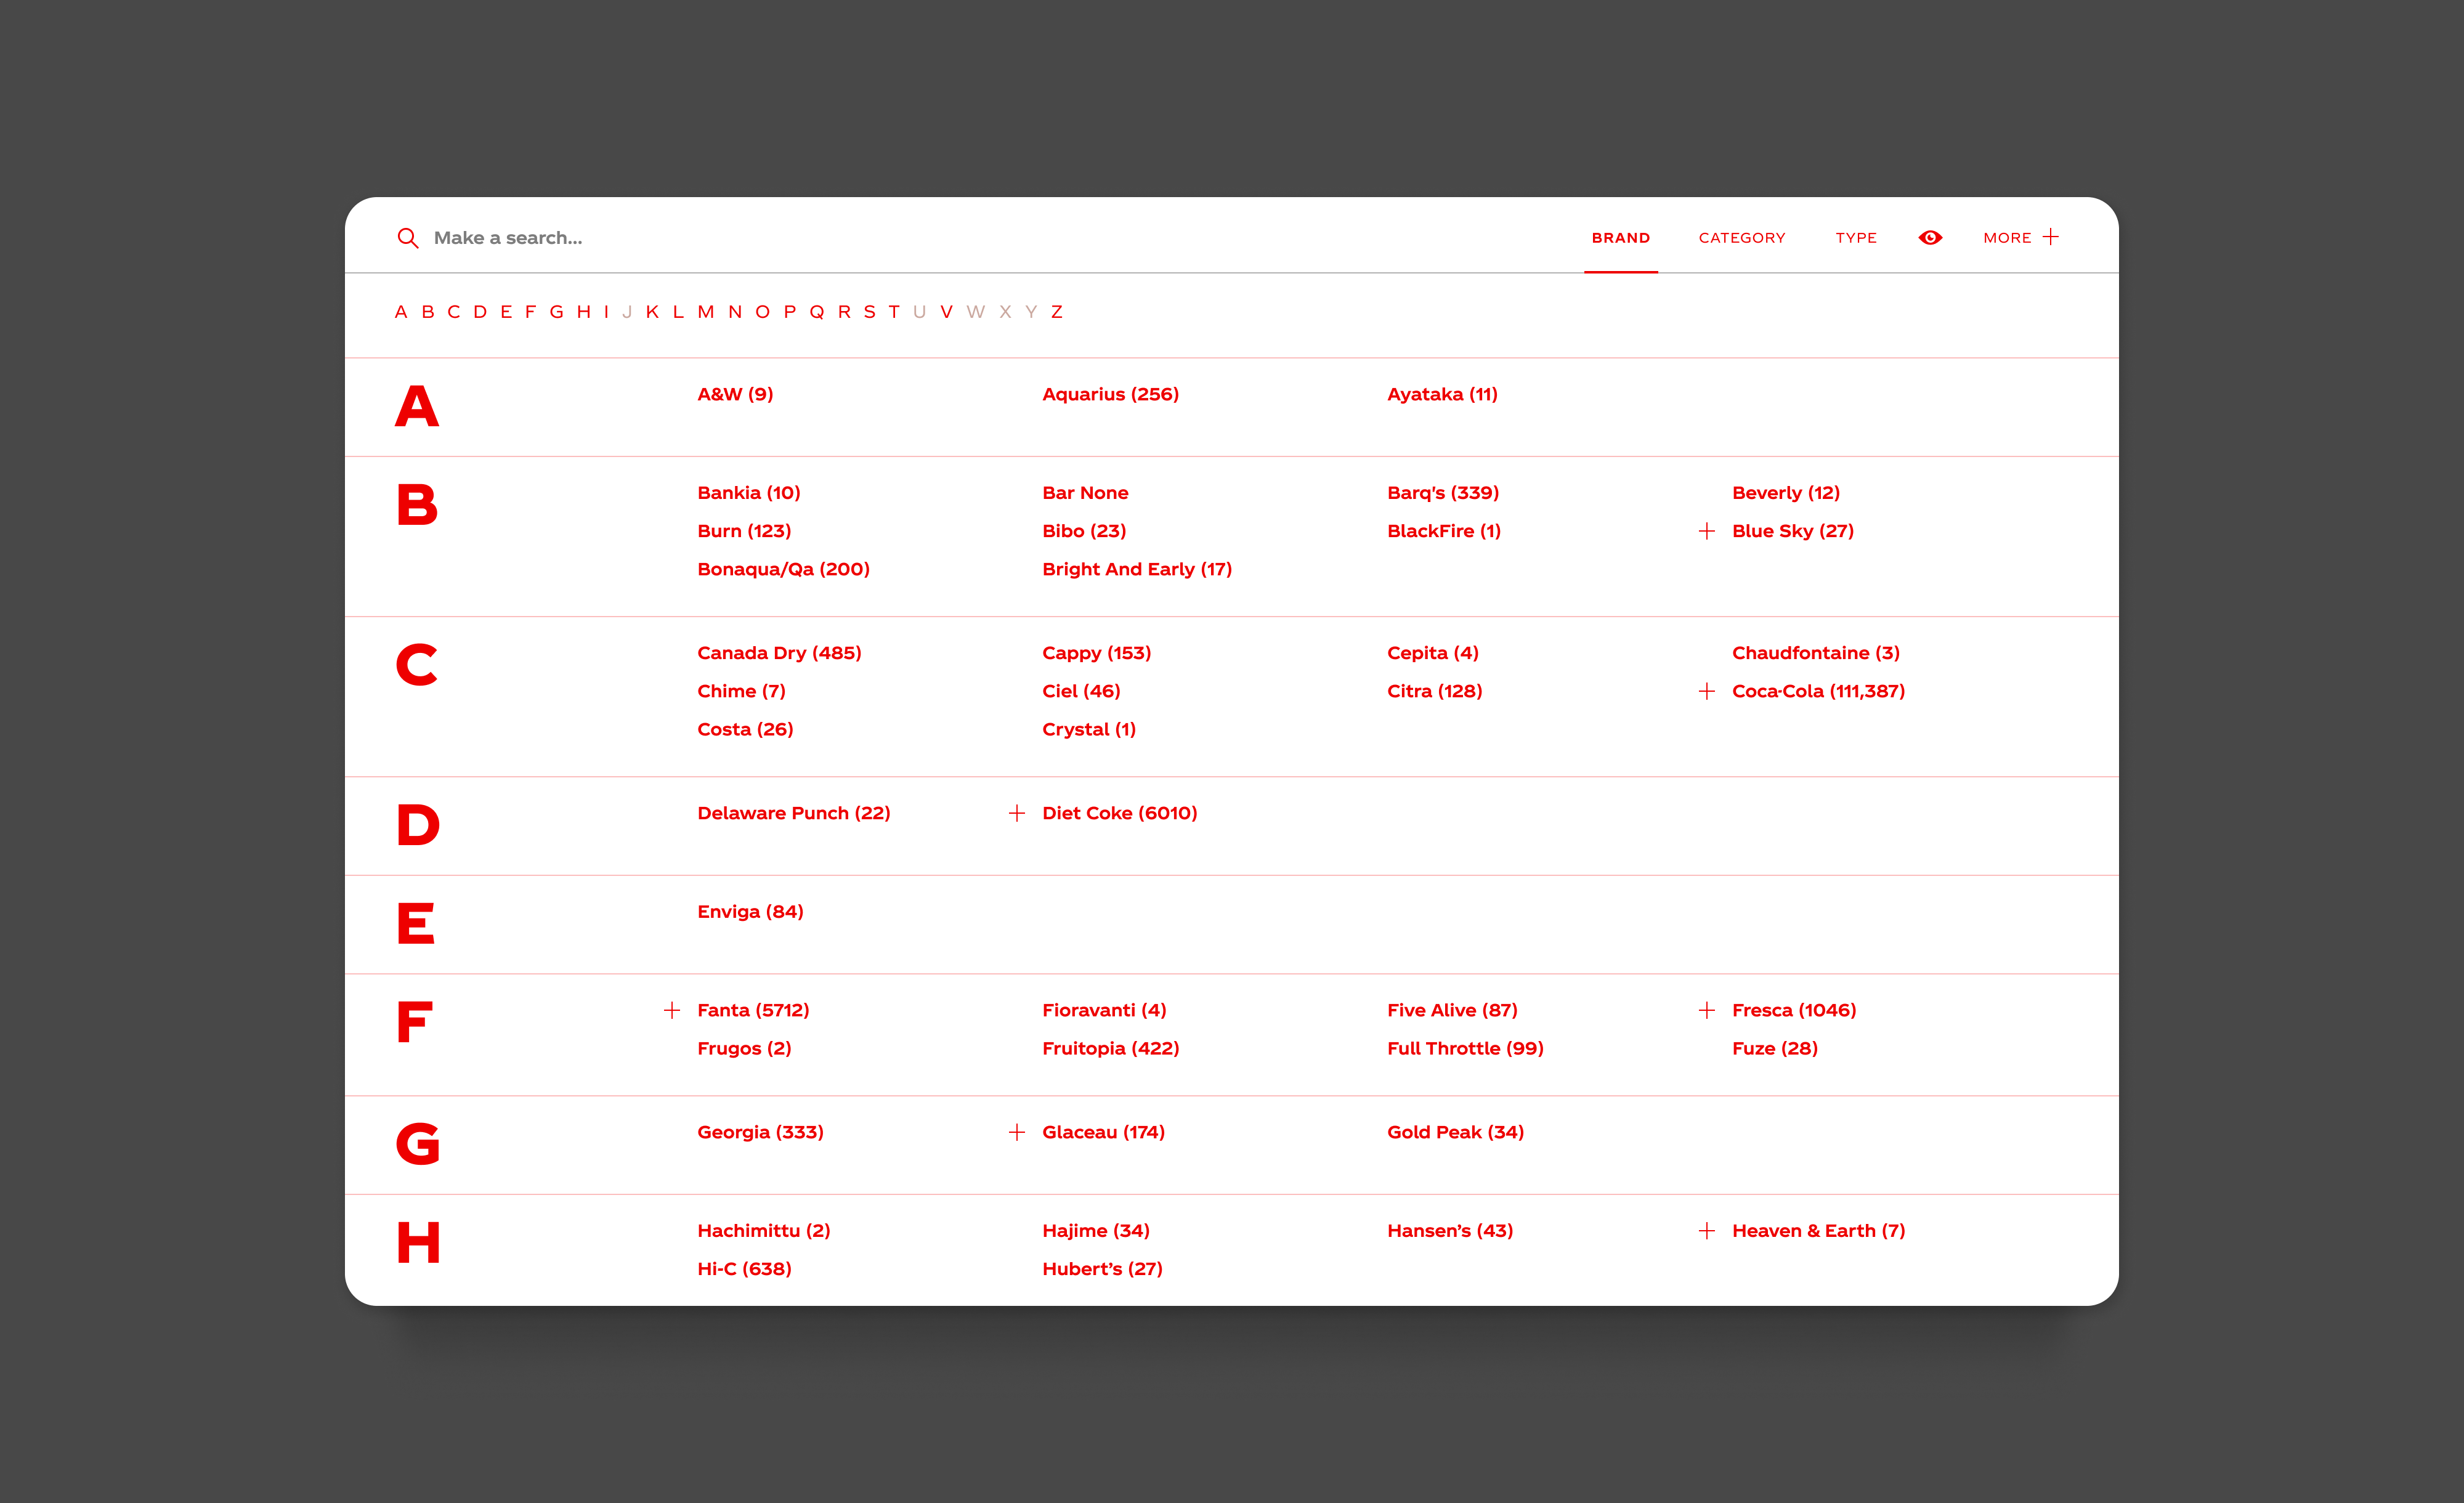This screenshot has height=1503, width=2464.
Task: Expand the Fanta brand with plus
Action: [x=672, y=1010]
